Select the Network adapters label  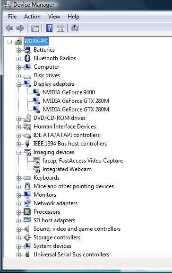[56, 203]
